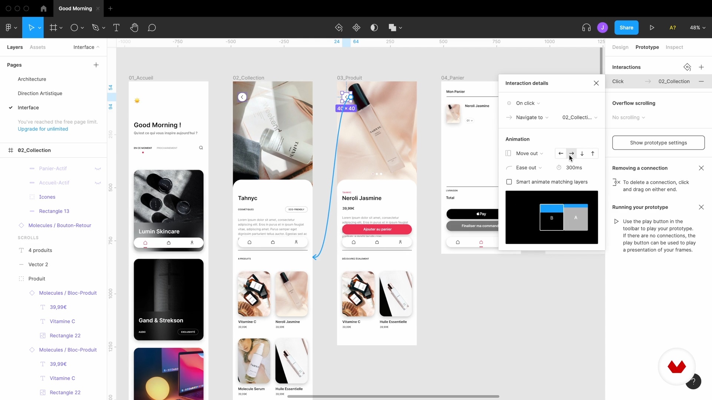This screenshot has width=712, height=400.
Task: Select the Text tool
Action: [x=116, y=27]
